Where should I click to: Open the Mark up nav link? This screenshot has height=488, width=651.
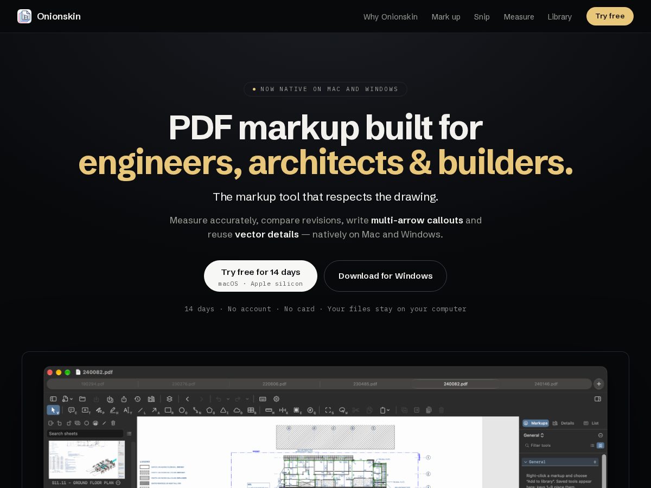446,17
